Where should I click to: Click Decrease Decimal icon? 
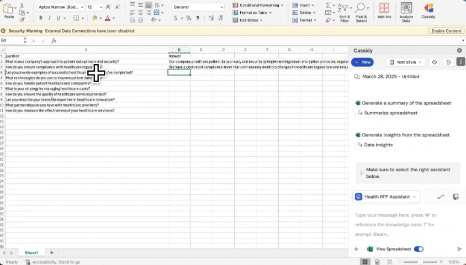(x=220, y=18)
